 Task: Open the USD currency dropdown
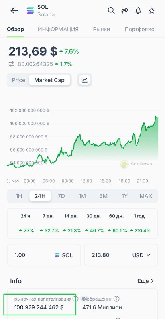click(141, 255)
